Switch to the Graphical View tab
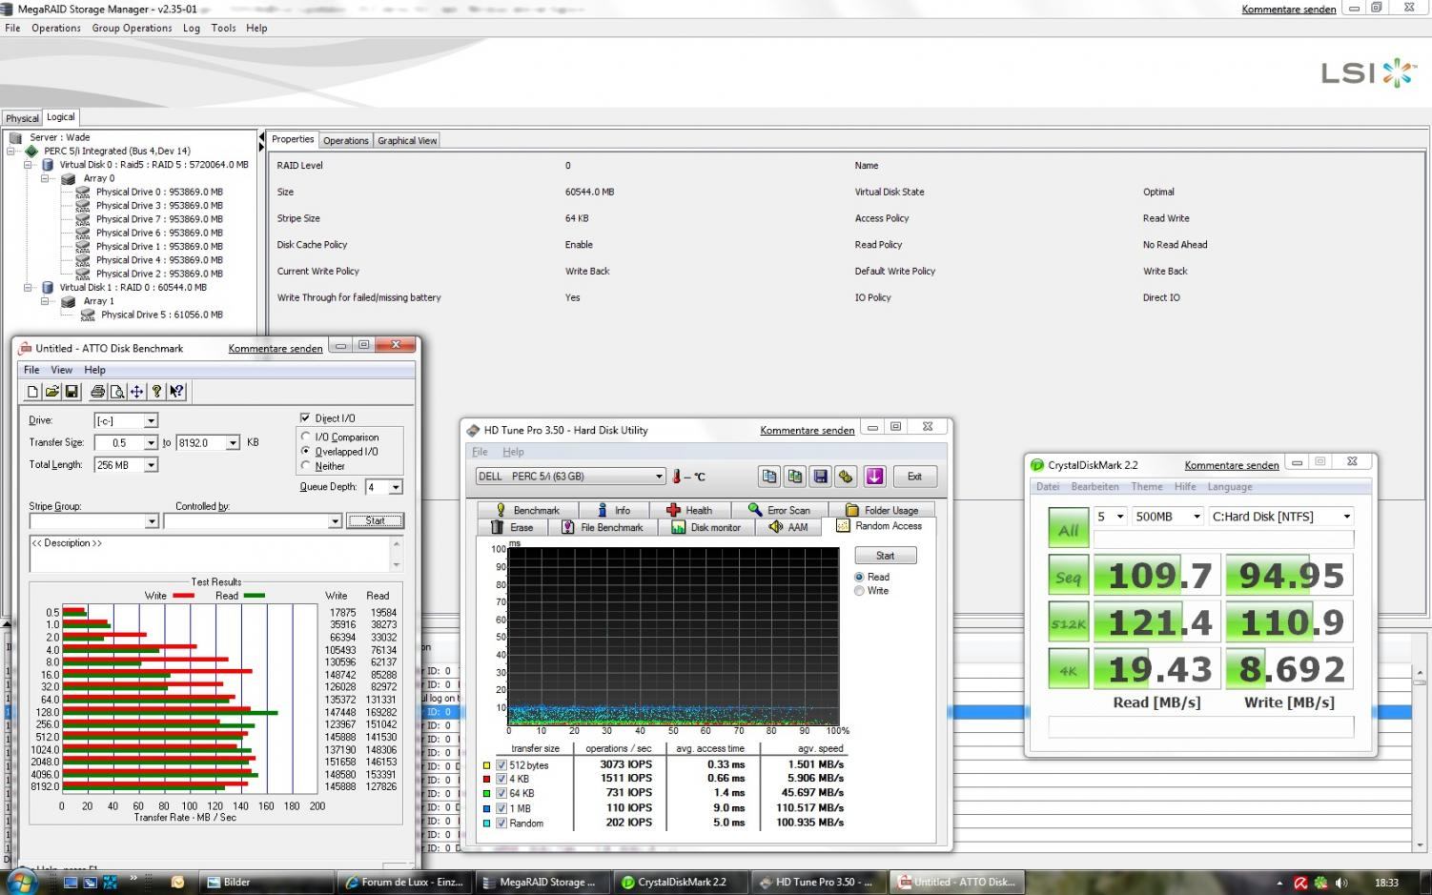The image size is (1432, 895). pyautogui.click(x=407, y=140)
